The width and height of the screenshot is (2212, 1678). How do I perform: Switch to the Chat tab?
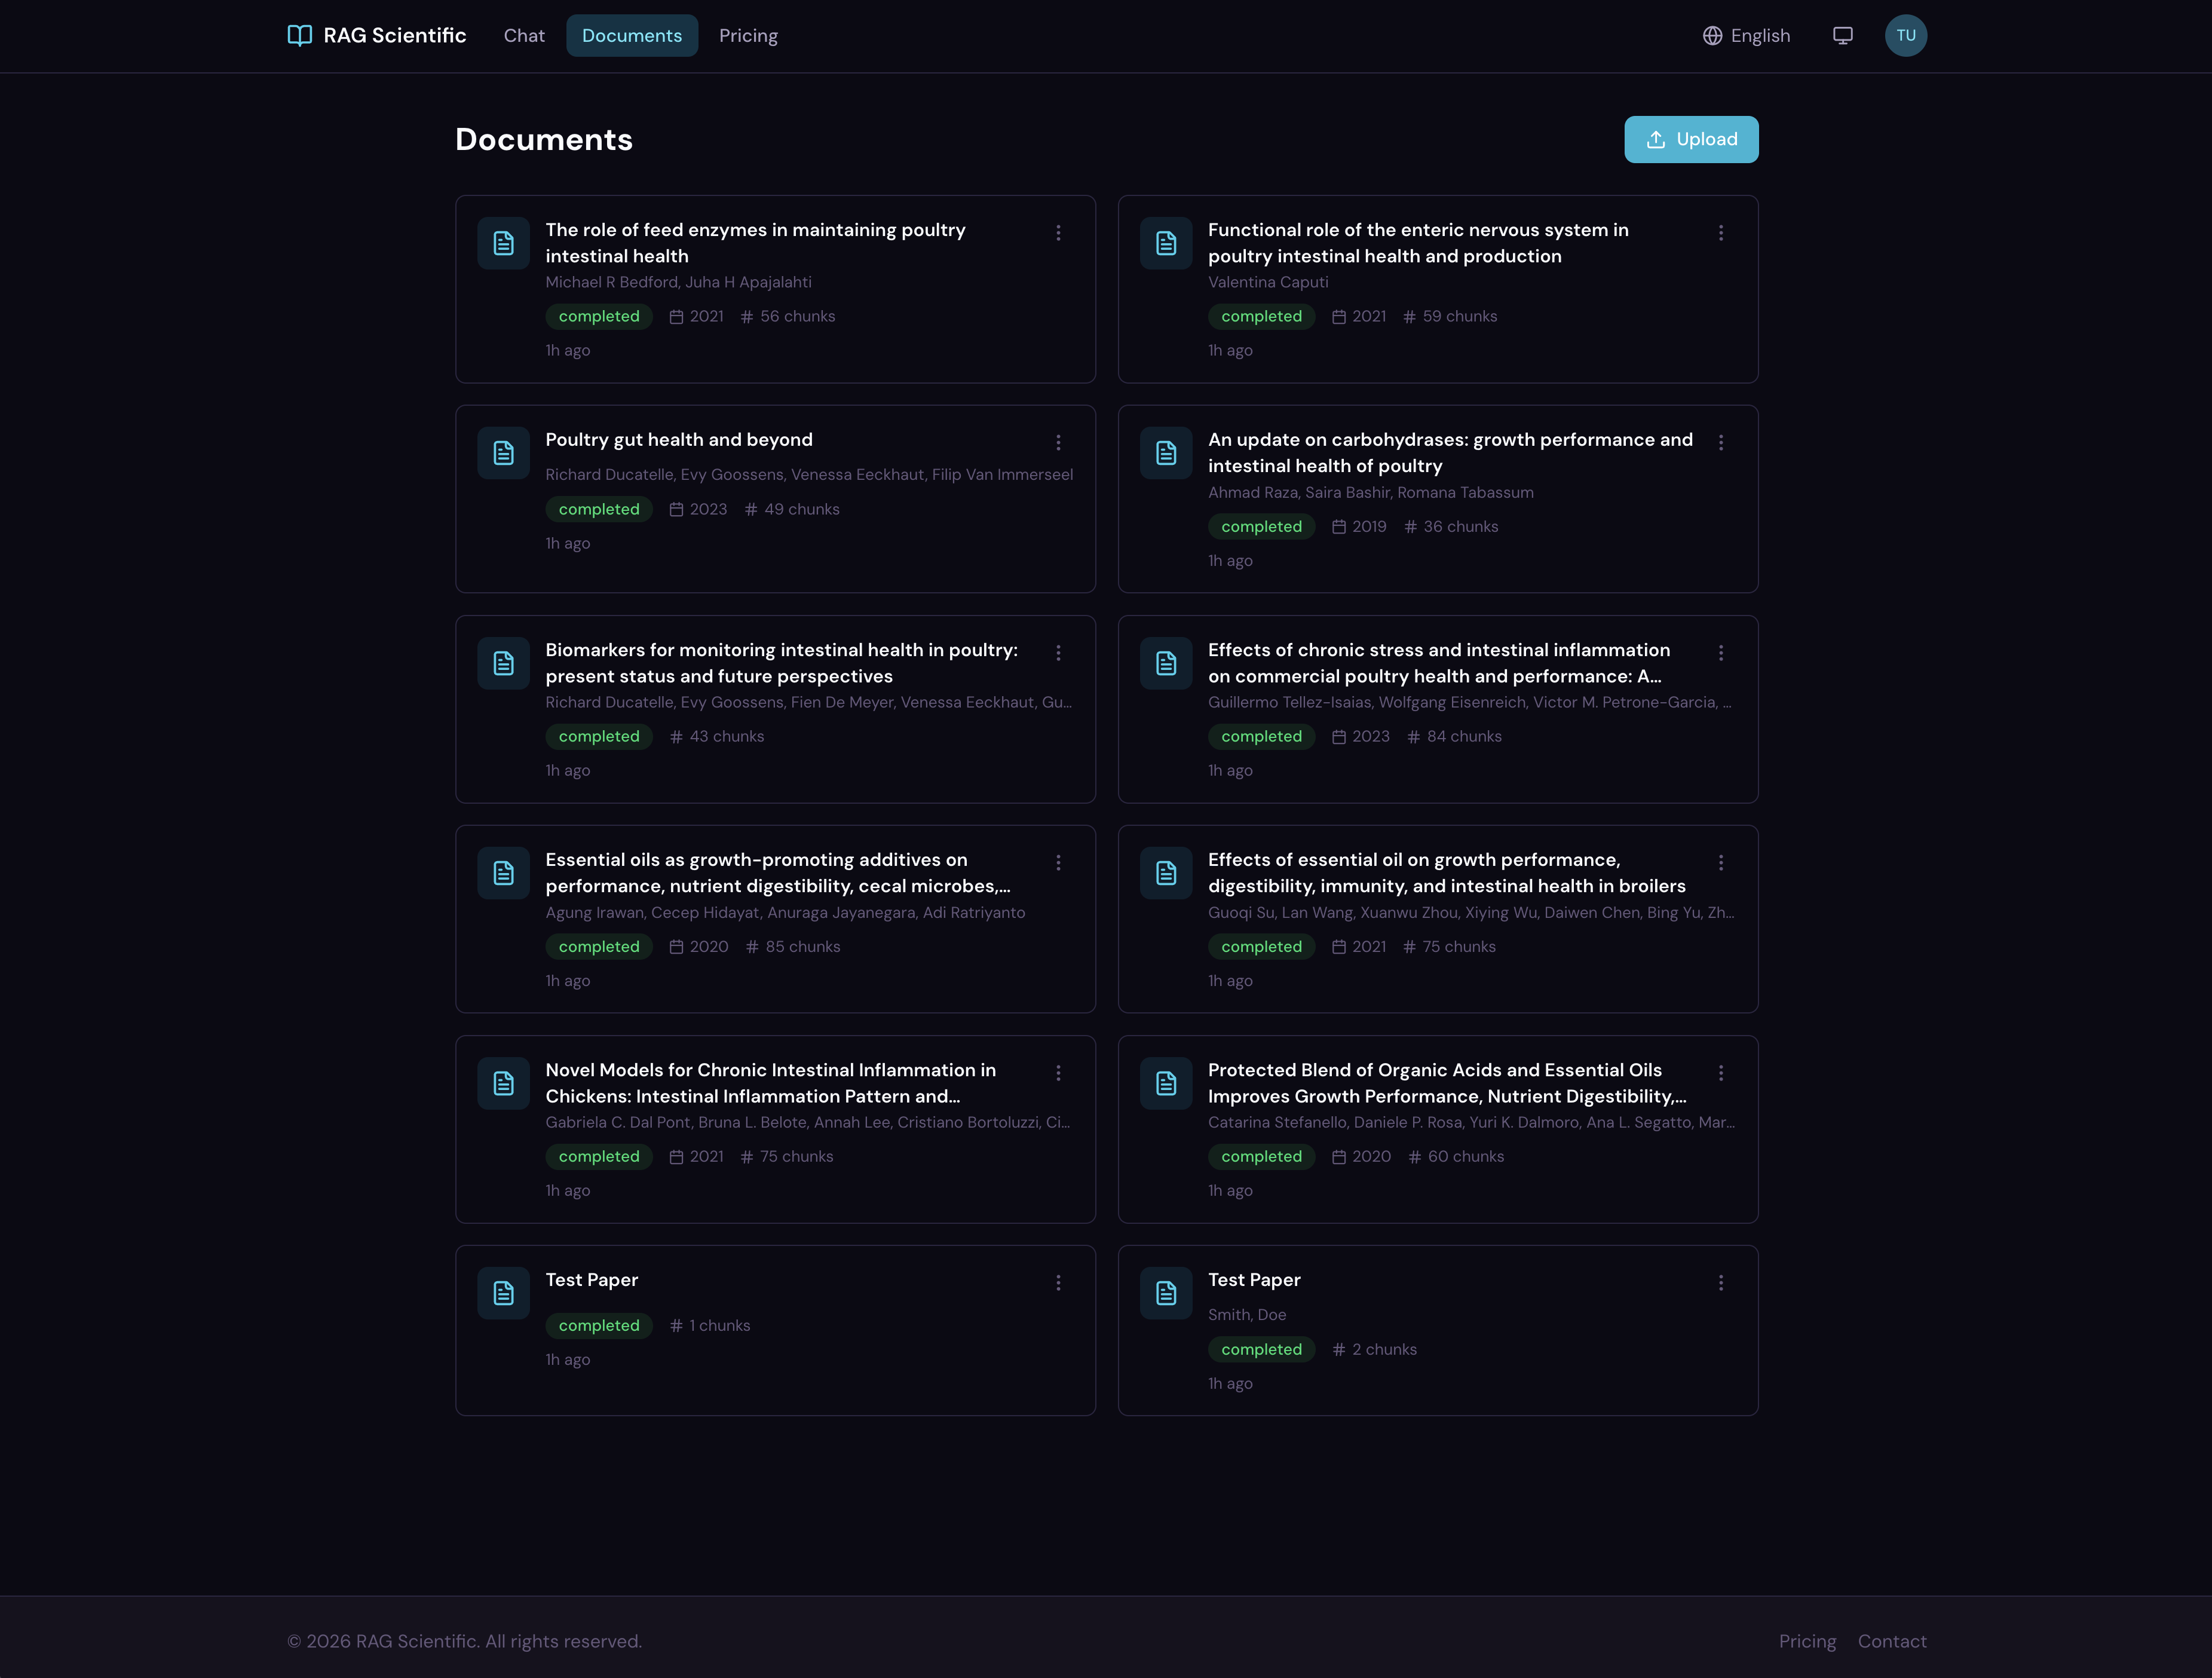point(524,36)
